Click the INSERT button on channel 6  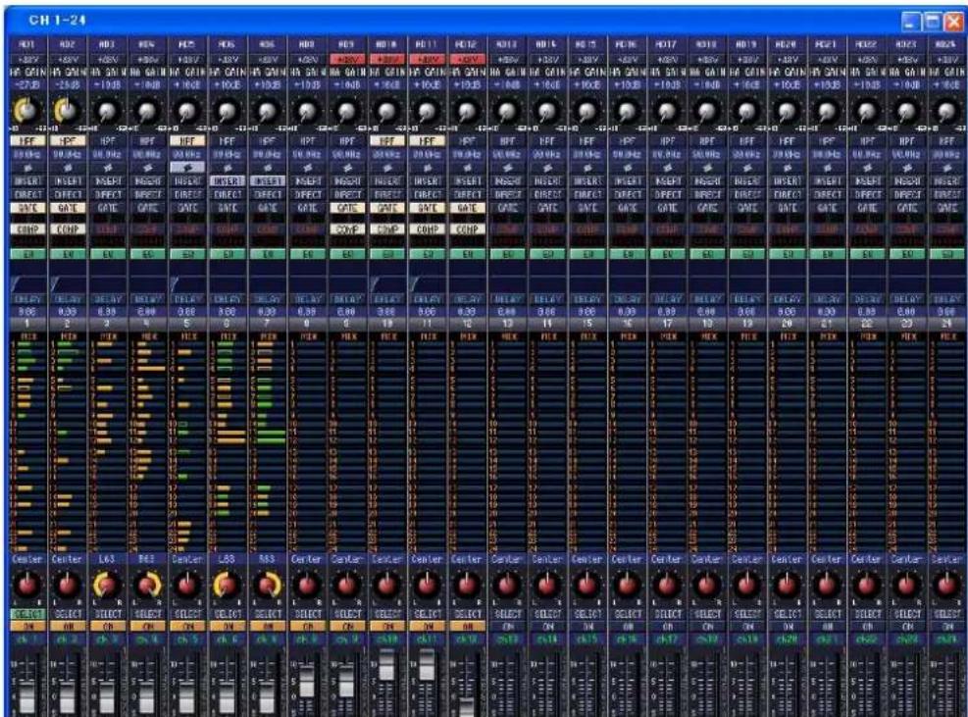[228, 180]
